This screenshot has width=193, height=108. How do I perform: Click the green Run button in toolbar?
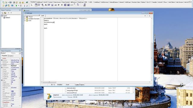[x=16, y=5]
